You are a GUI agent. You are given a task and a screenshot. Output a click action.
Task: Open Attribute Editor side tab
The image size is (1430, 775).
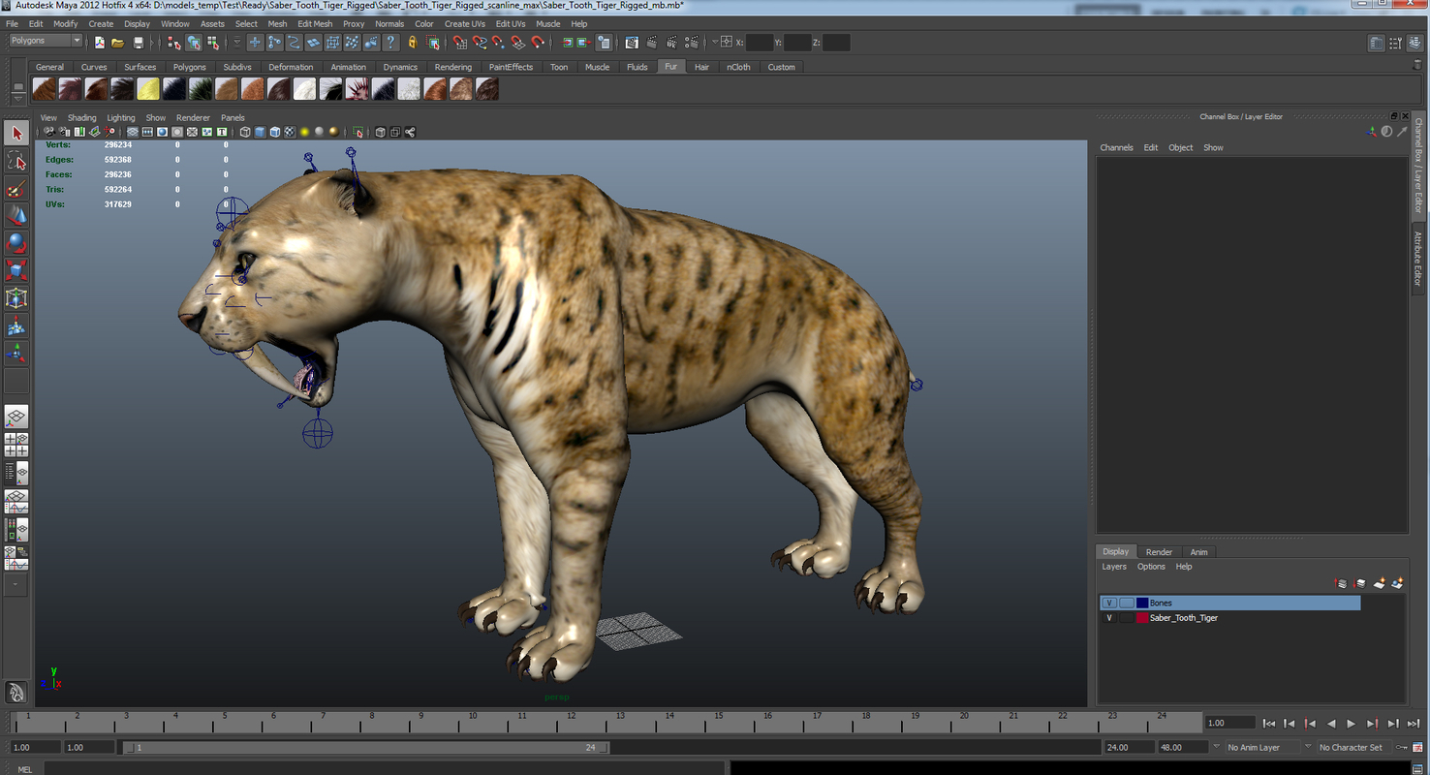tap(1417, 260)
